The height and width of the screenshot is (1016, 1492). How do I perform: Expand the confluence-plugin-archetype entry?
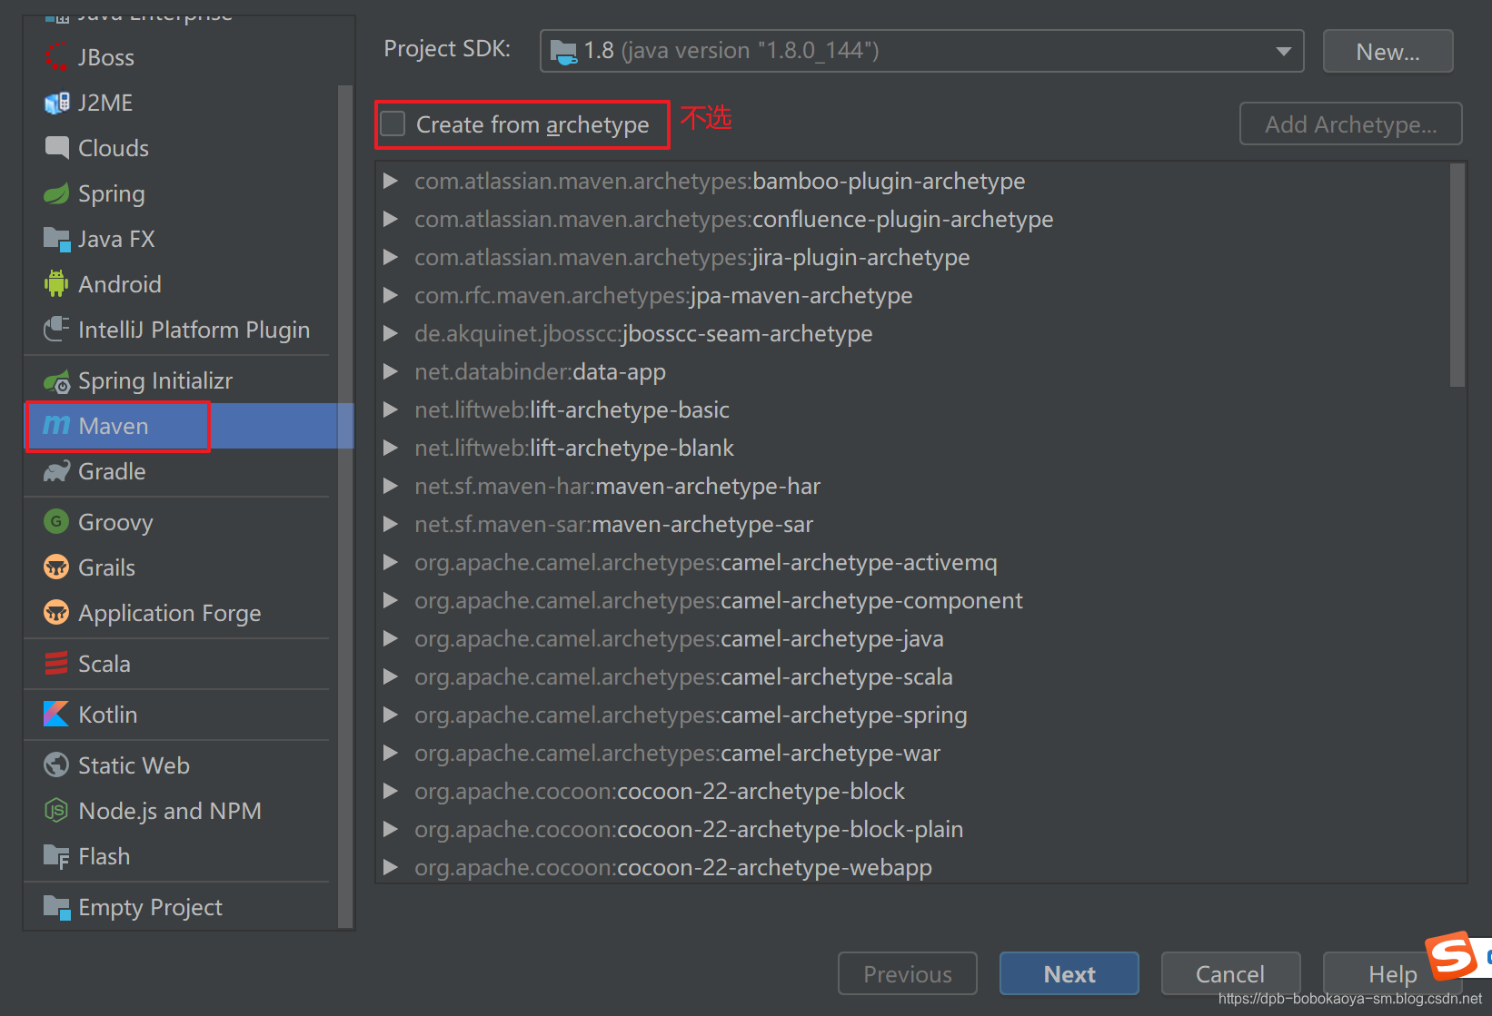(x=391, y=219)
